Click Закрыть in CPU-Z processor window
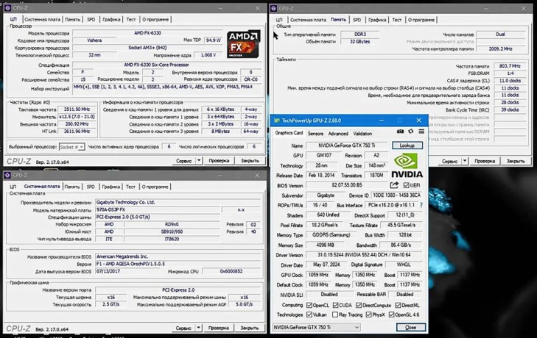The image size is (537, 338). pos(249,161)
